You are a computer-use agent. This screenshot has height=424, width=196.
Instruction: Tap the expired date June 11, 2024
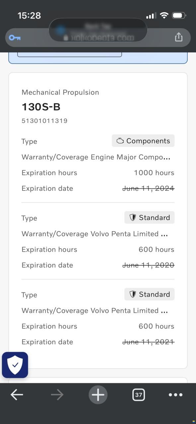point(148,188)
